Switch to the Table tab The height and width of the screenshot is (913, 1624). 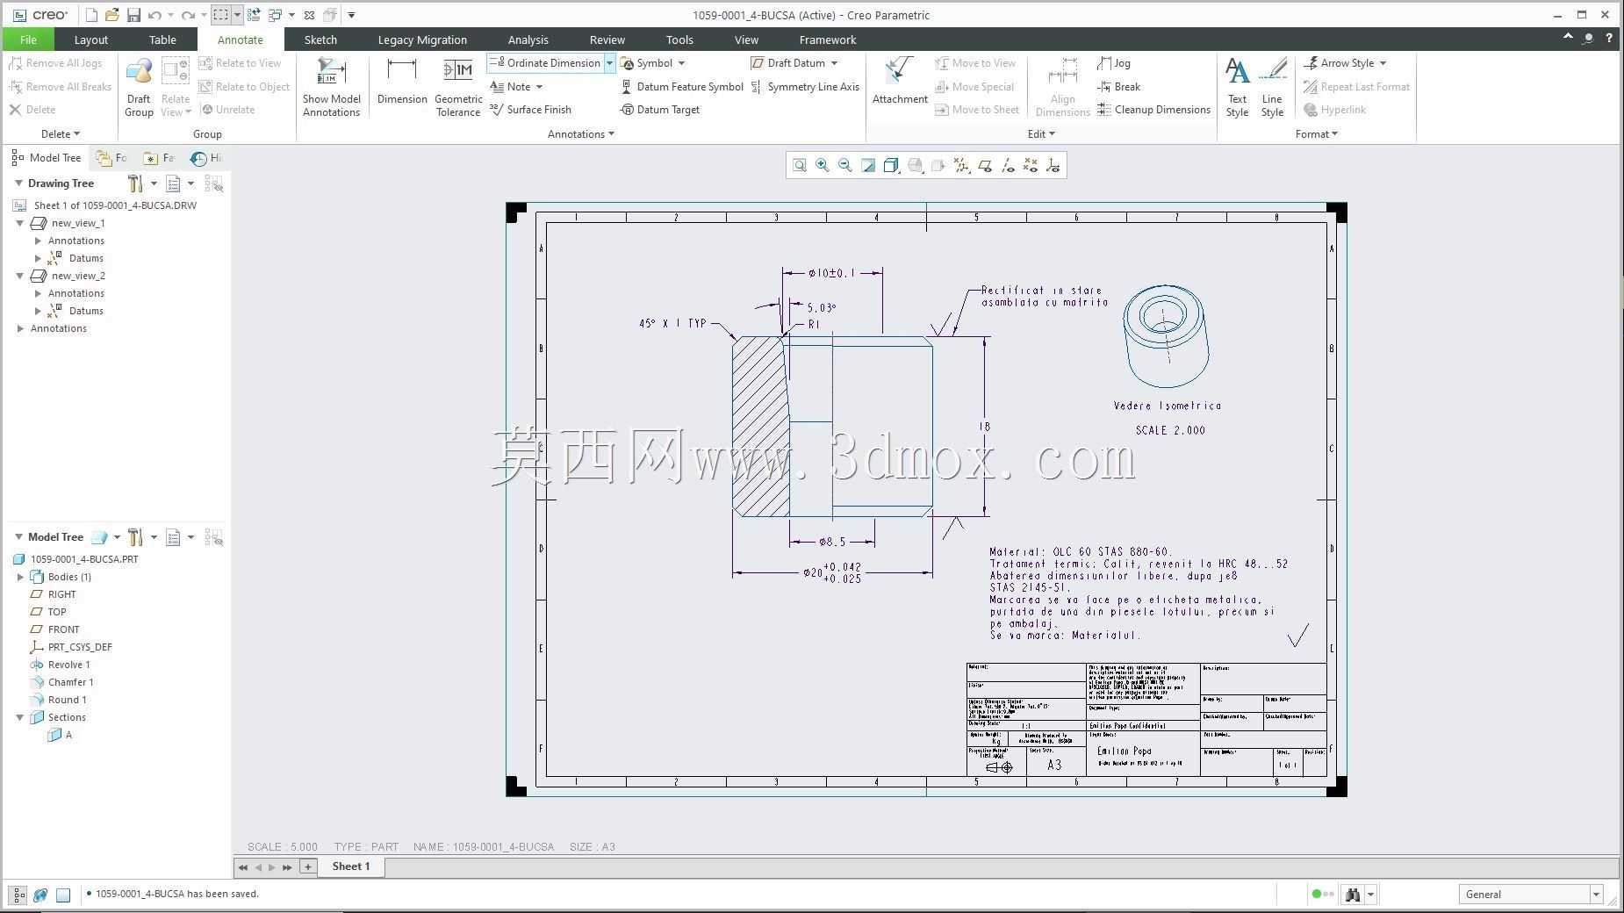162,40
